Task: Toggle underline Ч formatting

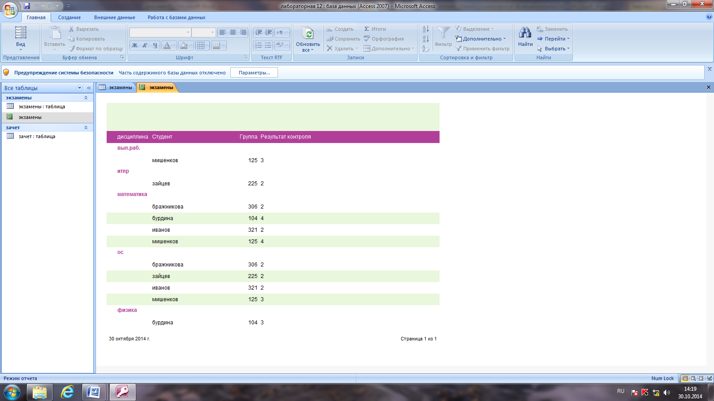Action: click(155, 45)
